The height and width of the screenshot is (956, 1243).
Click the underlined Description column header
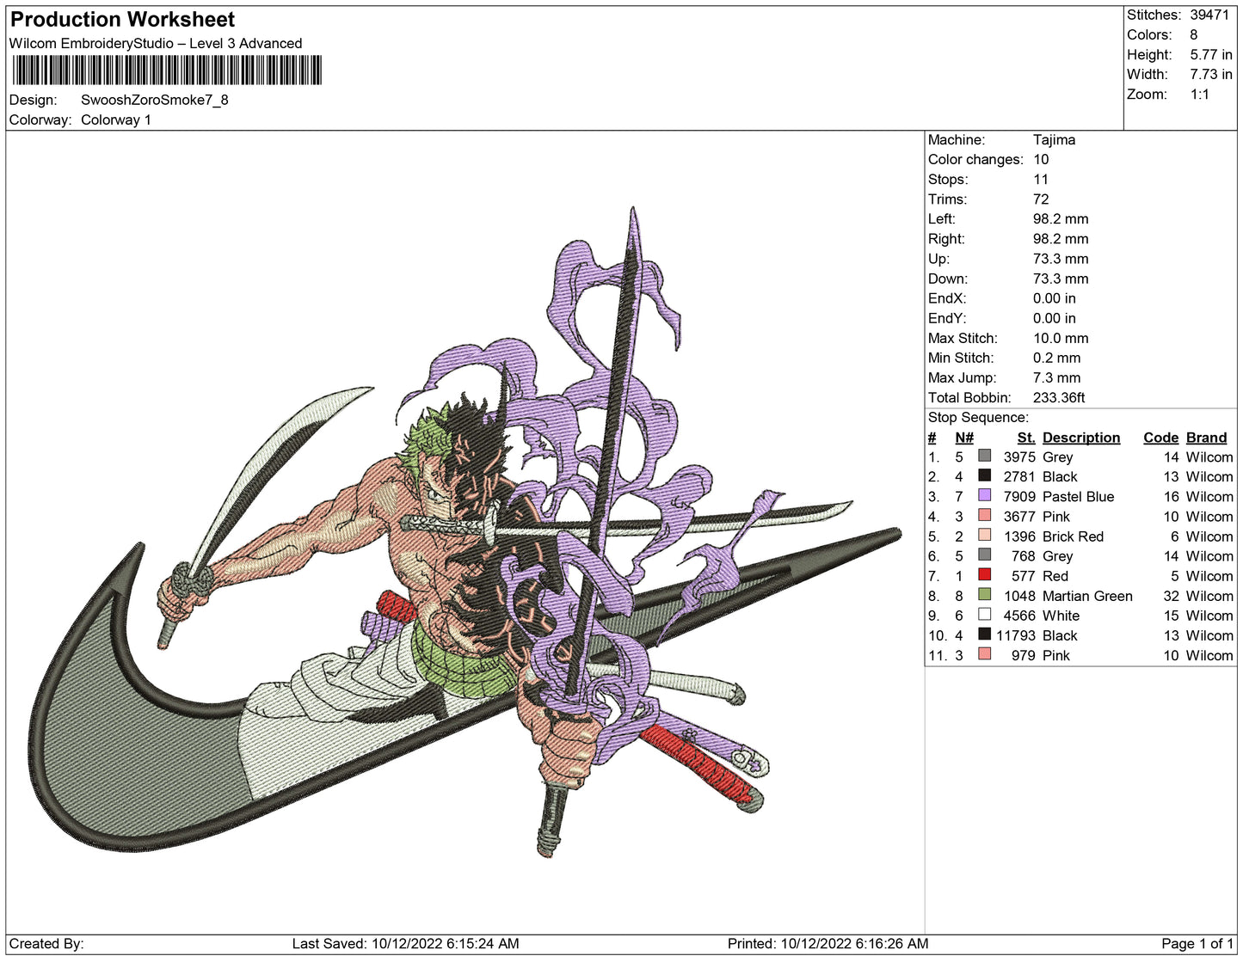click(1080, 438)
